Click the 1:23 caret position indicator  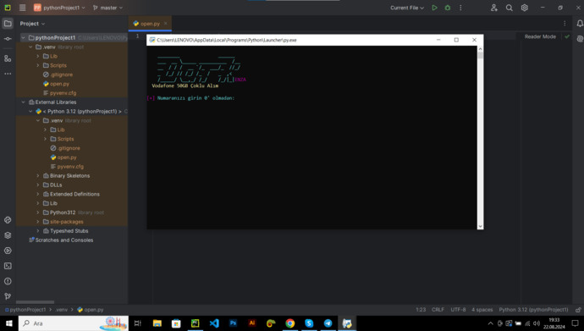tap(421, 310)
